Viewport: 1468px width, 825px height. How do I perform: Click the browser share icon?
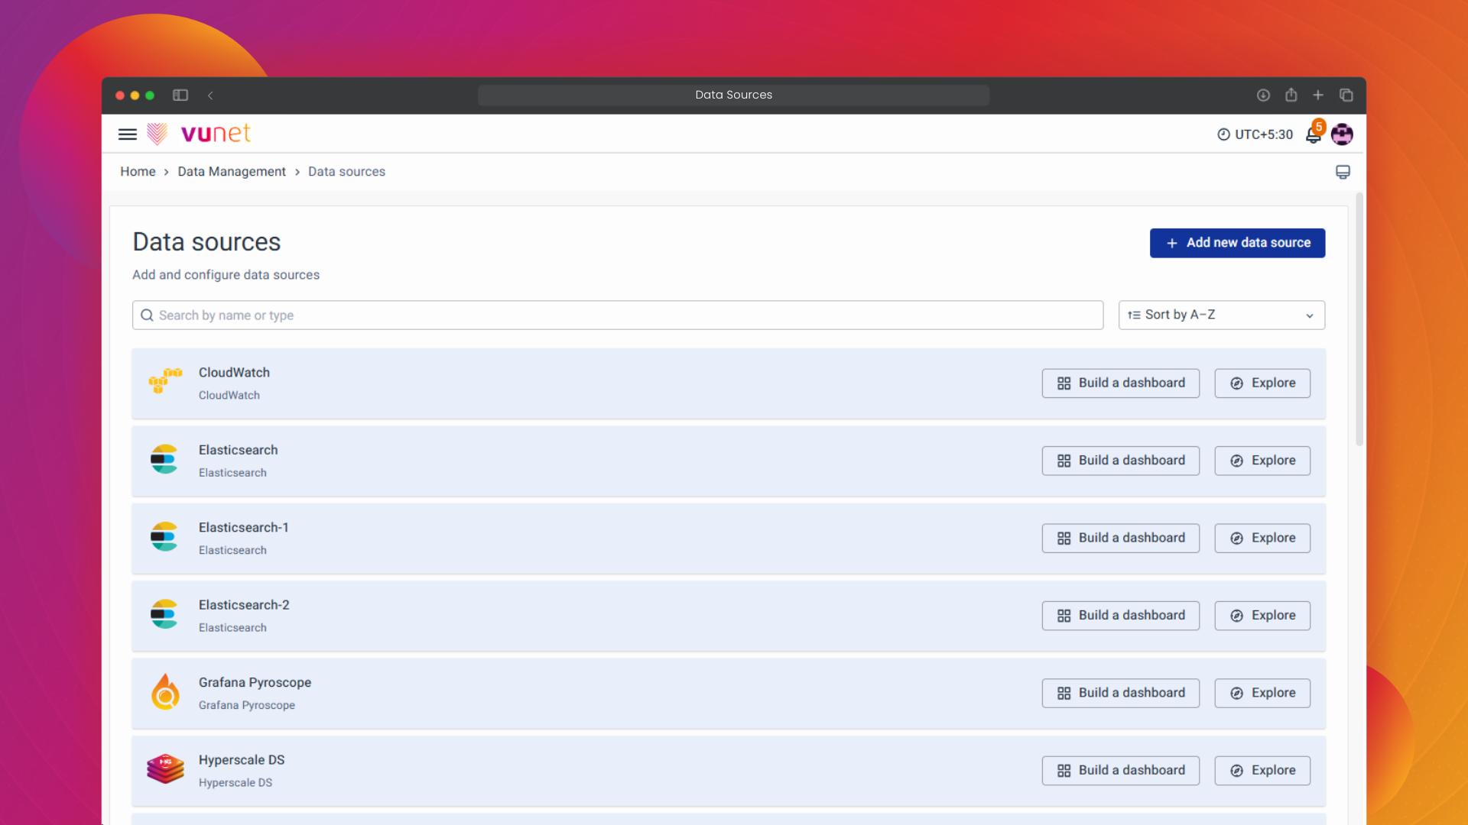tap(1291, 95)
